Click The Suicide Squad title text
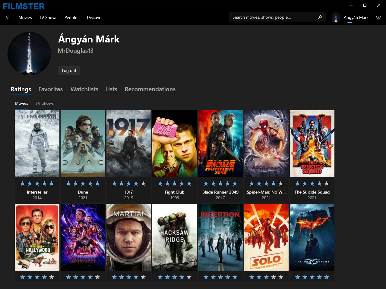386x289 pixels. point(312,192)
